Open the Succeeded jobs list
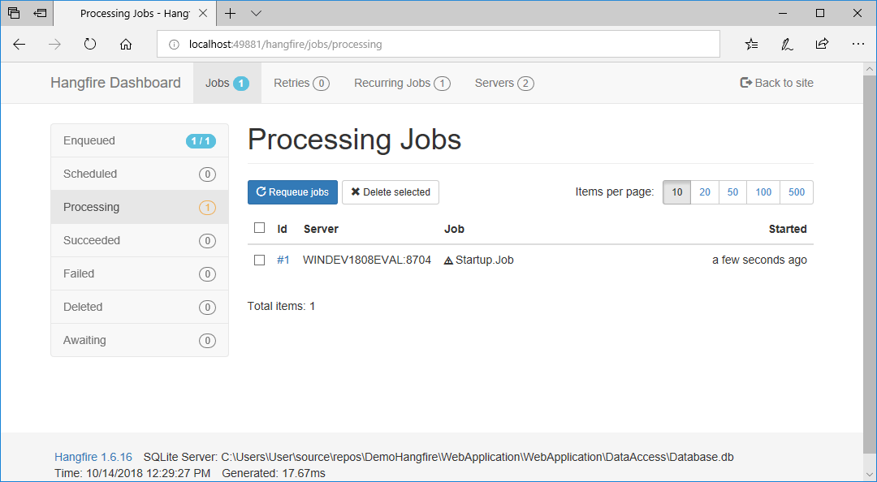The width and height of the screenshot is (877, 482). [140, 240]
